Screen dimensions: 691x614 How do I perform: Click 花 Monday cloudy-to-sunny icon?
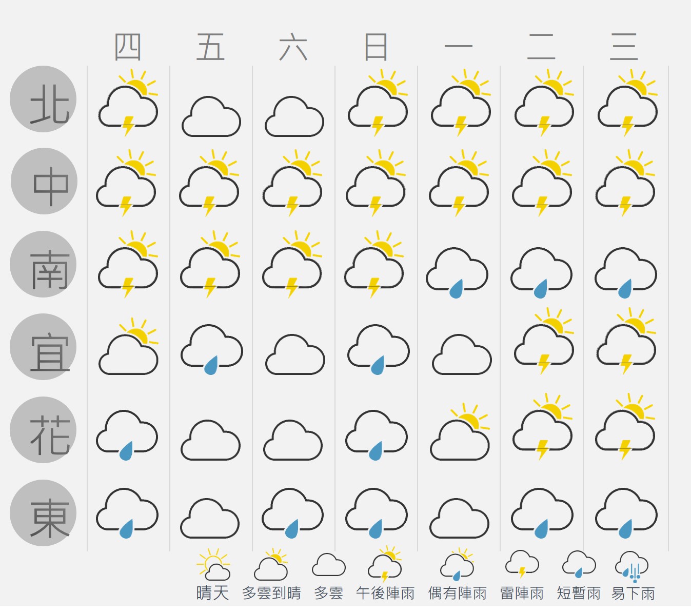[x=460, y=432]
